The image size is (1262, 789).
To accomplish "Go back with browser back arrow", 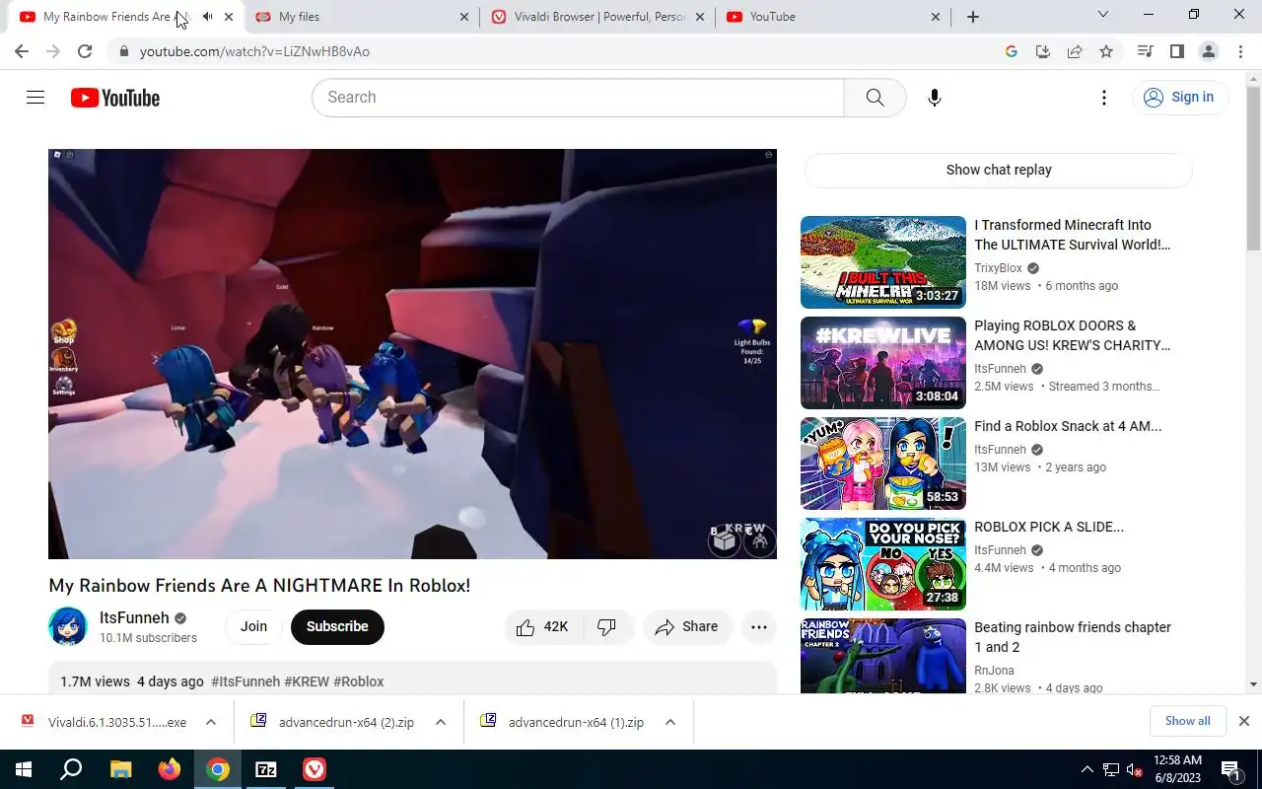I will tap(22, 51).
